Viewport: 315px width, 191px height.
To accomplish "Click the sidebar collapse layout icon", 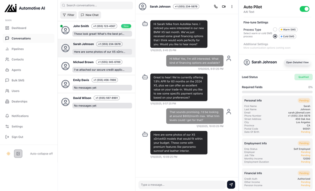I will click(18, 154).
